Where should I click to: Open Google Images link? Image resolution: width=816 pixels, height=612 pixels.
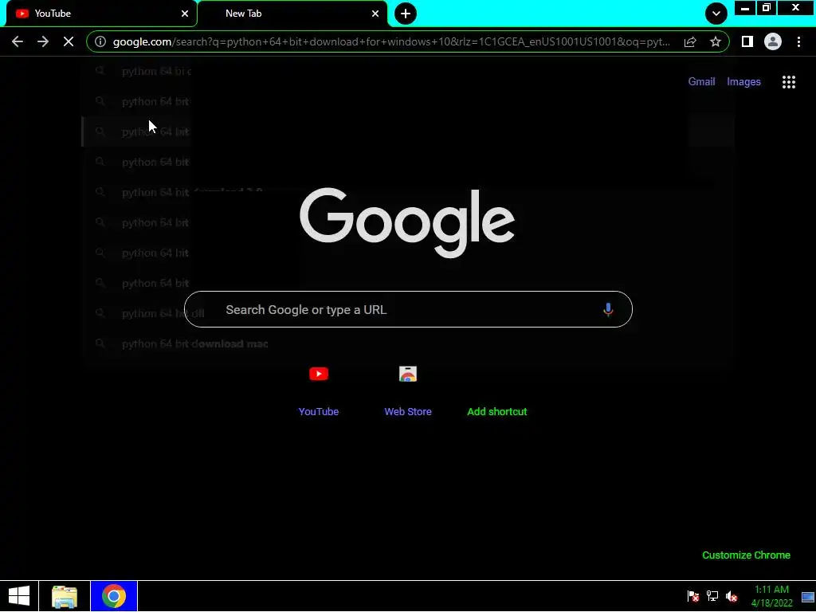point(743,82)
